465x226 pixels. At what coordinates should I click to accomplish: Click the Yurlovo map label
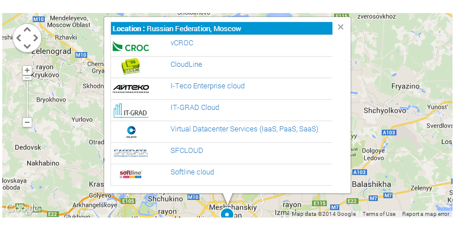(82, 120)
